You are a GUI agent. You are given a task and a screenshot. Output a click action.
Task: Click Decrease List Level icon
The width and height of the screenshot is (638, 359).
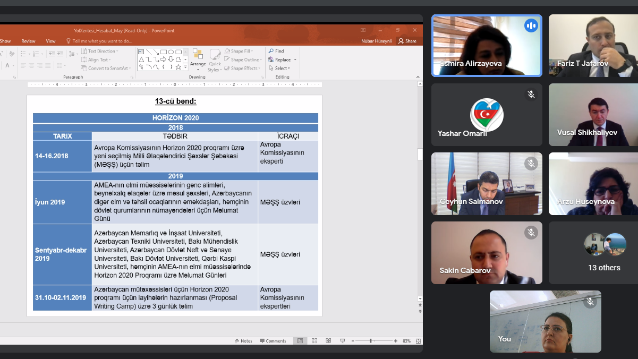coord(52,53)
